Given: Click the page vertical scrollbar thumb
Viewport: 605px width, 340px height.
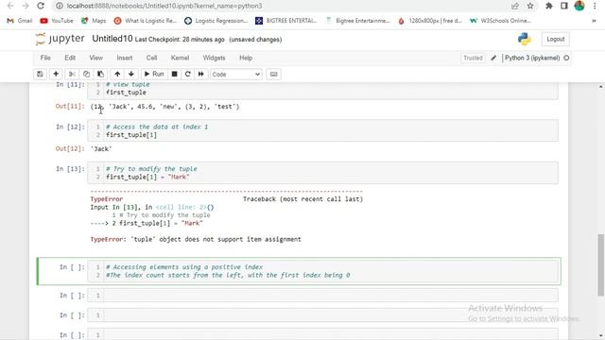Looking at the screenshot, I should click(601, 264).
